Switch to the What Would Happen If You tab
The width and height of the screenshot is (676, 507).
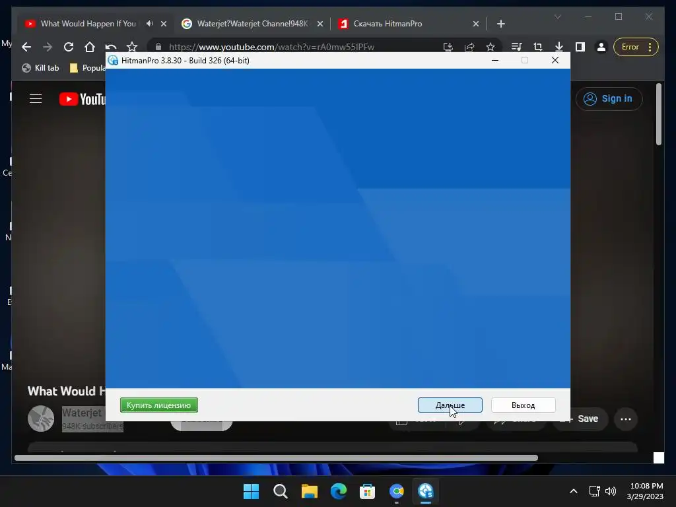(x=88, y=24)
